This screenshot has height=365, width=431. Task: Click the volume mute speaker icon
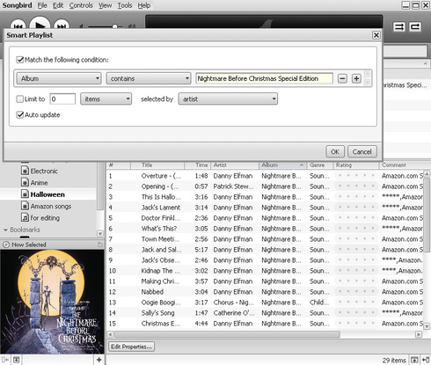[x=81, y=27]
